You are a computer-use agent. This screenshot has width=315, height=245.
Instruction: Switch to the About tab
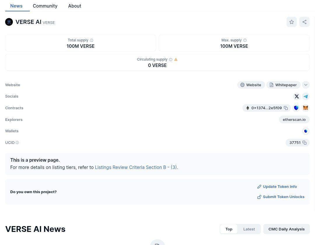(x=75, y=6)
